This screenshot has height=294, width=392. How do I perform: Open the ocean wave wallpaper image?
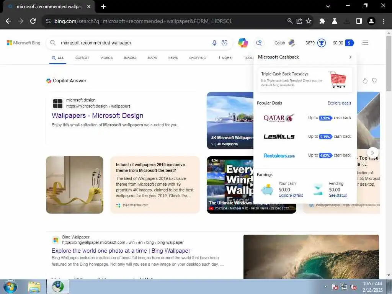(311, 256)
